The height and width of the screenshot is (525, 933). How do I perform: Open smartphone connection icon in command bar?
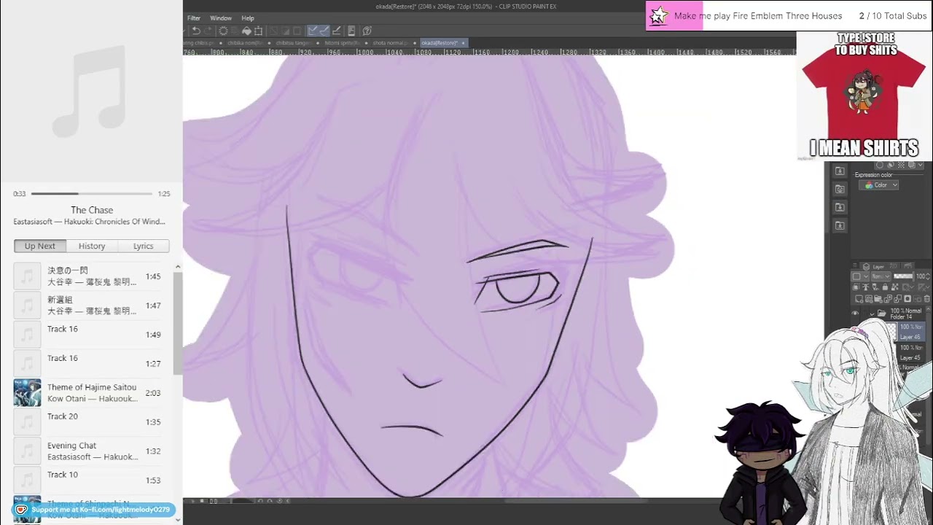[351, 31]
